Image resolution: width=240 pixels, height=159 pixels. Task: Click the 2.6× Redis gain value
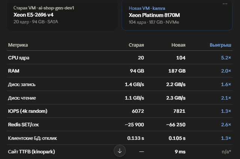226,125
